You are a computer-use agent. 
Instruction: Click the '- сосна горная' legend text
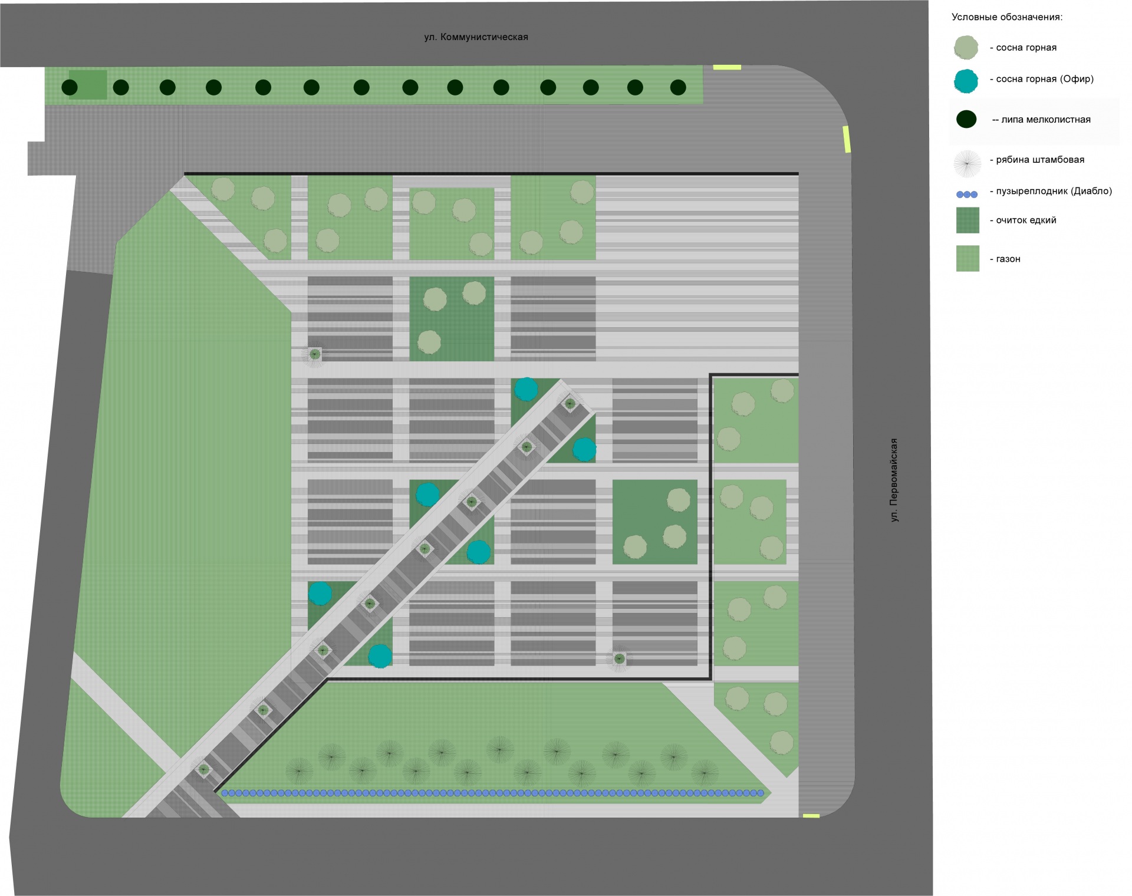pos(1023,48)
